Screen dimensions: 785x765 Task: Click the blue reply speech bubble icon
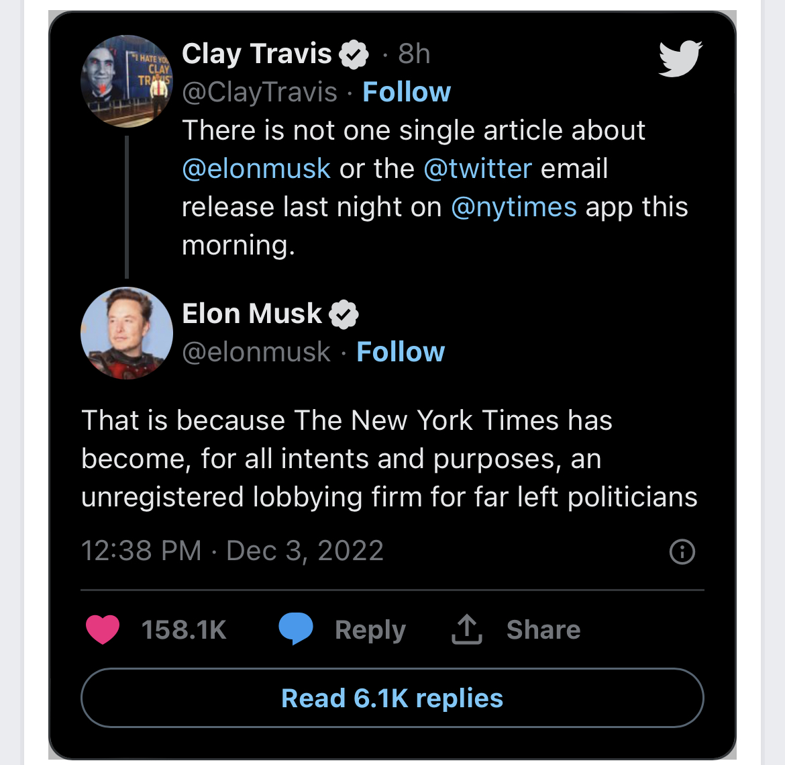(296, 629)
